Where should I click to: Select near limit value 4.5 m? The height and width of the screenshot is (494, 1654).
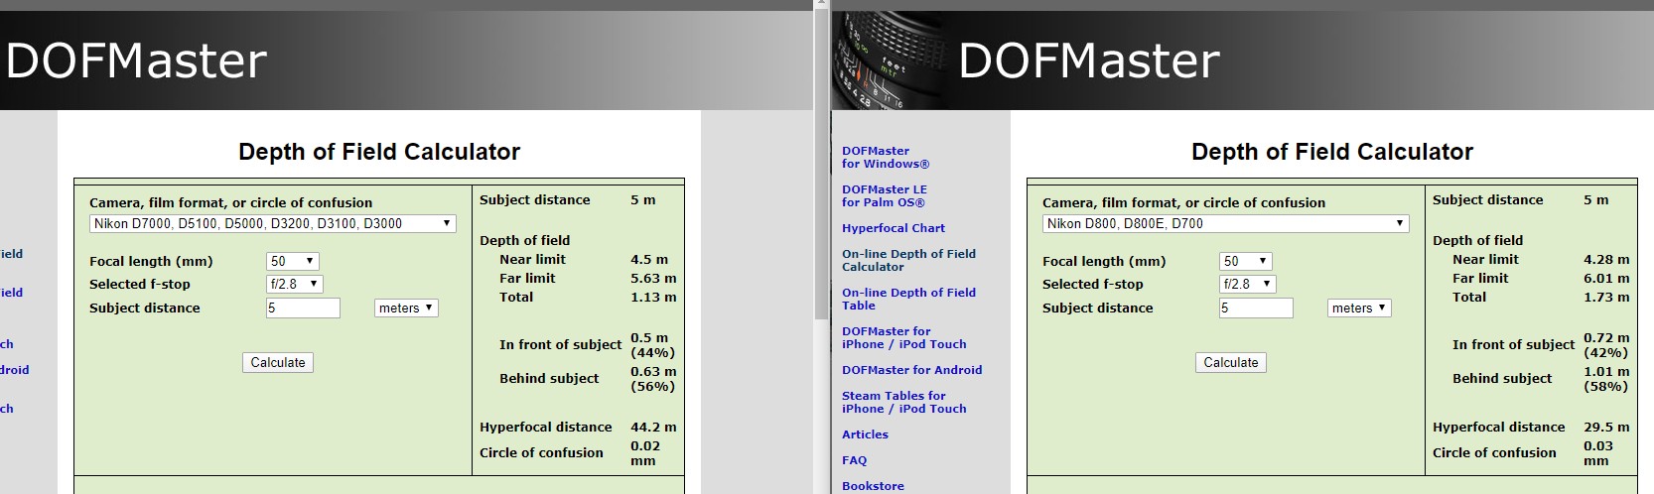click(649, 260)
